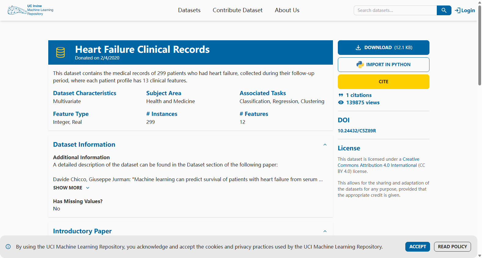Open the Datasets menu
The height and width of the screenshot is (258, 482).
(189, 10)
